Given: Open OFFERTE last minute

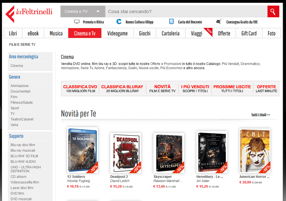Looking at the screenshot, I should (x=266, y=89).
